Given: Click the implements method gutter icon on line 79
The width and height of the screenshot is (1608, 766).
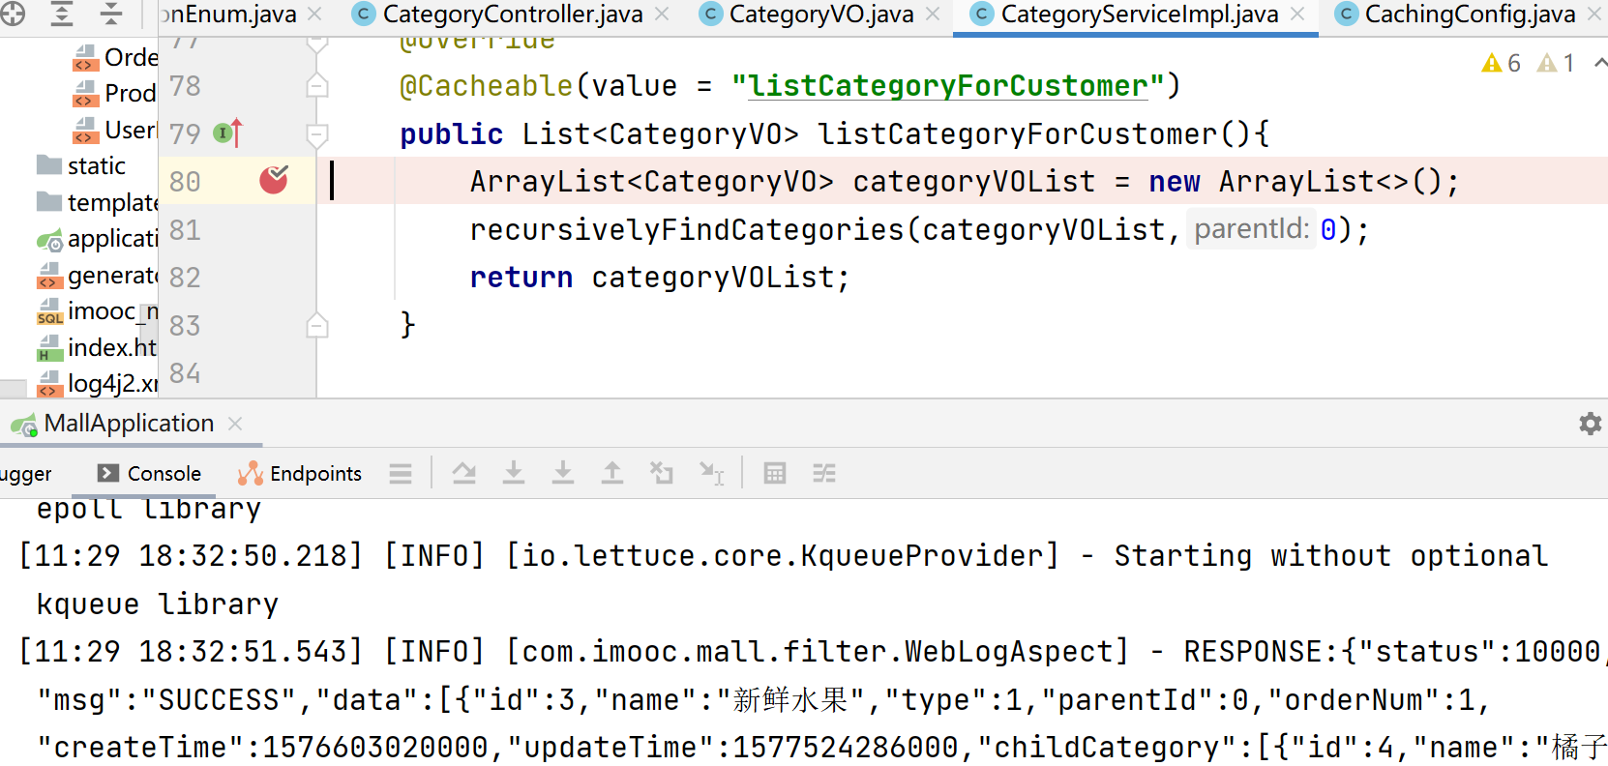Looking at the screenshot, I should point(228,133).
